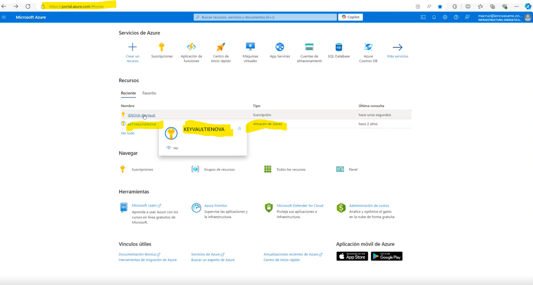Select the Reciente tab

(x=128, y=93)
